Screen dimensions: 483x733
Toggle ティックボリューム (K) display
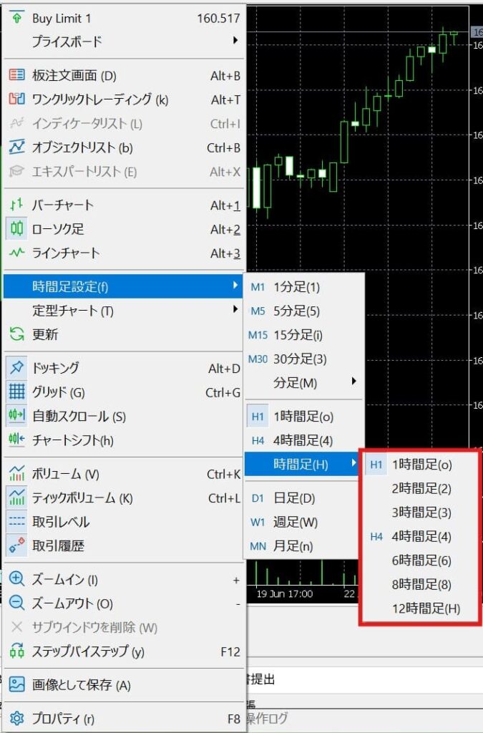coord(124,498)
